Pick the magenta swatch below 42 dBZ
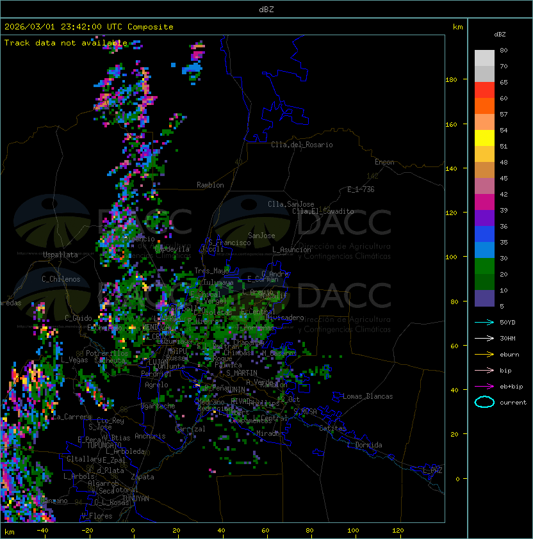Viewport: 533px width, 539px height. [x=484, y=202]
